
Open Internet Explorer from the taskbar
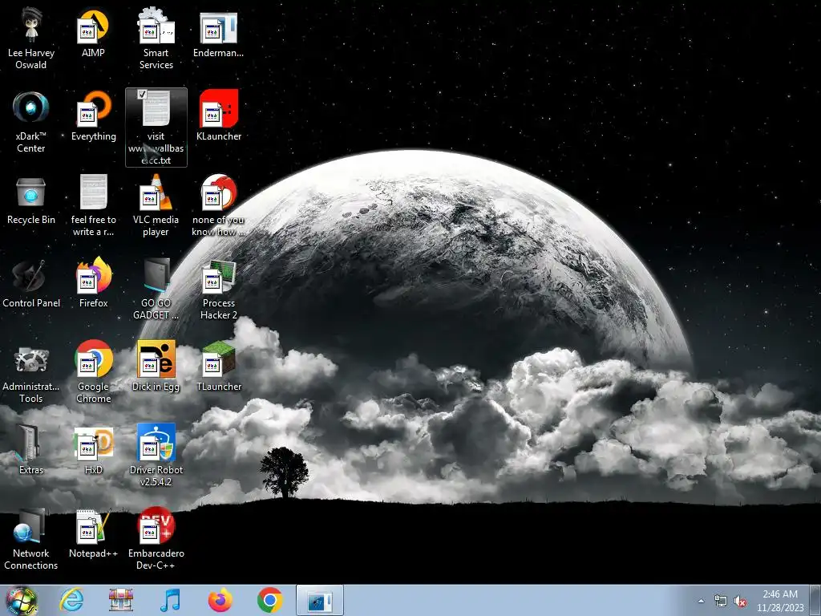tap(71, 600)
